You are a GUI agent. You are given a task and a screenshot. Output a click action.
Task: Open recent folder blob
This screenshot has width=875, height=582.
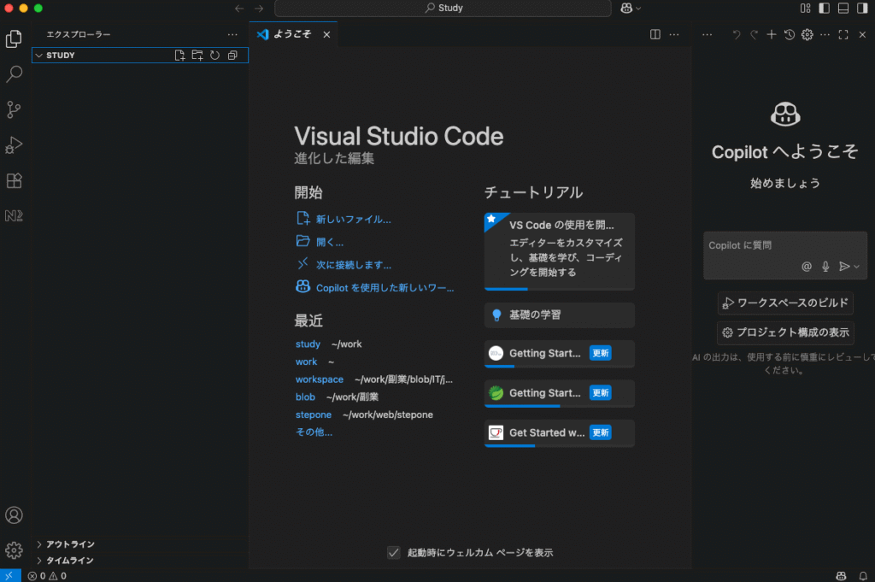[305, 397]
